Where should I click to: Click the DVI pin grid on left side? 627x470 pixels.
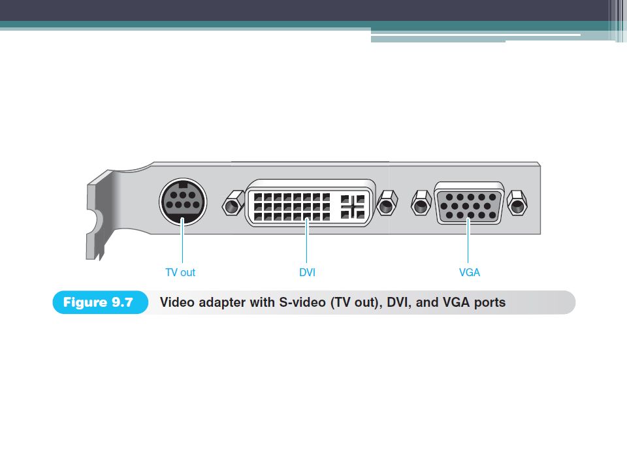(292, 207)
